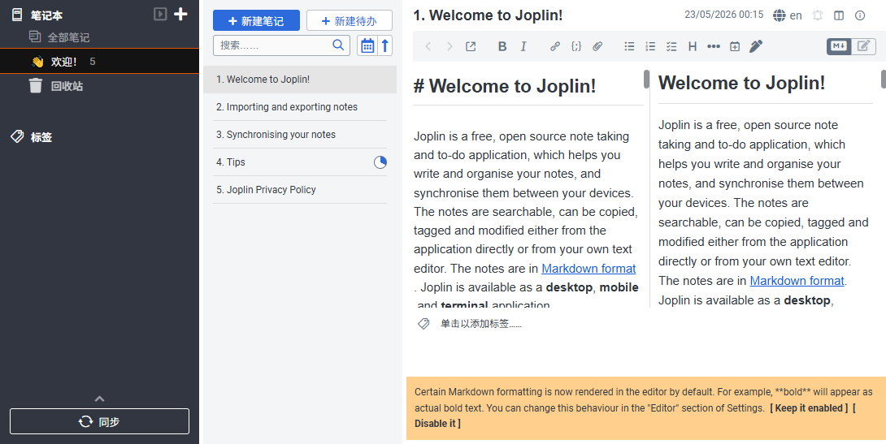Insert numbered list
The width and height of the screenshot is (886, 444).
650,46
